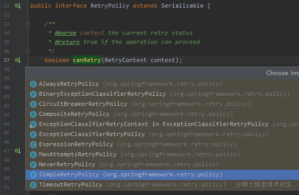Click class icon beside ExpressionRetryPolicy
299x195 pixels.
(x=33, y=145)
